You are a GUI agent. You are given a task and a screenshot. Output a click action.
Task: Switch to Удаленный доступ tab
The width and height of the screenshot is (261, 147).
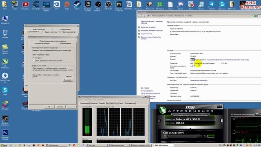[69, 32]
